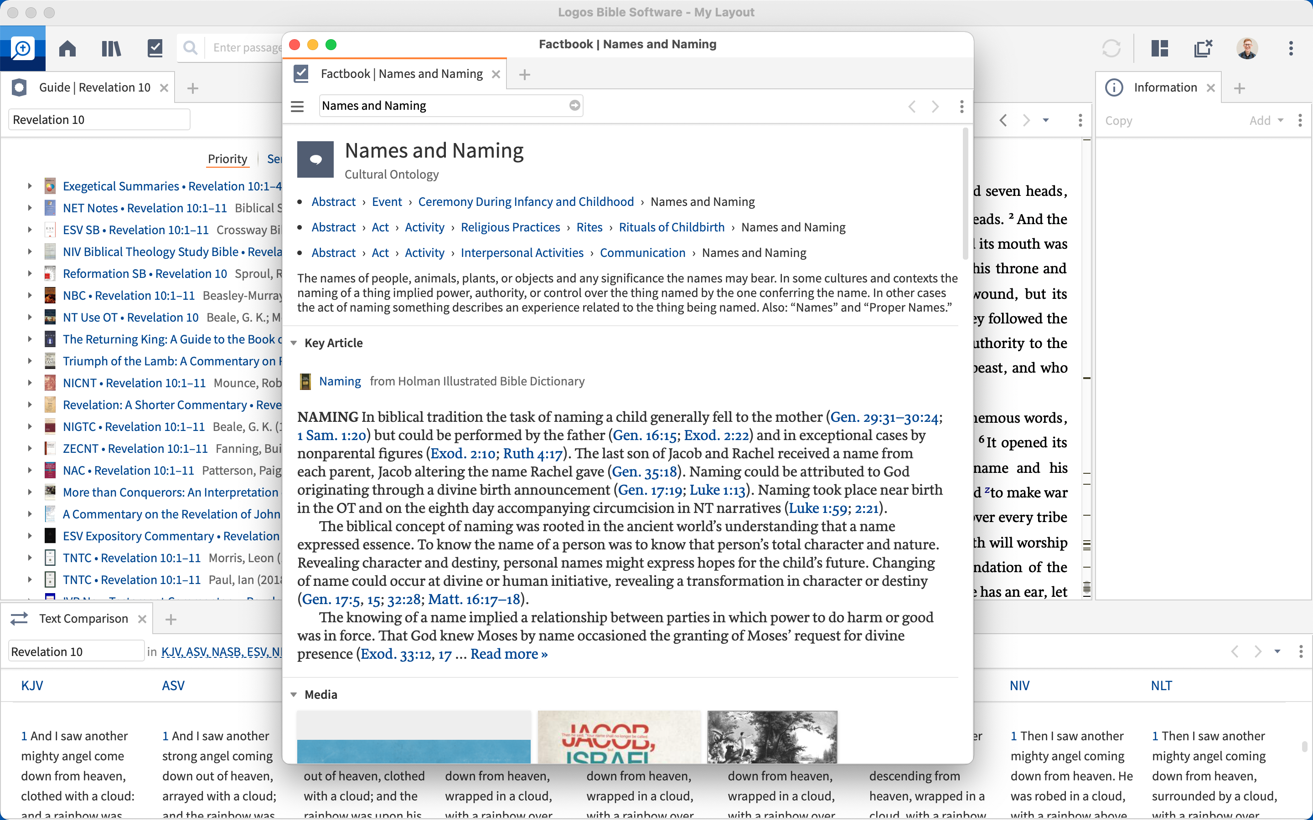Select the Text Comparison tab

coord(84,618)
